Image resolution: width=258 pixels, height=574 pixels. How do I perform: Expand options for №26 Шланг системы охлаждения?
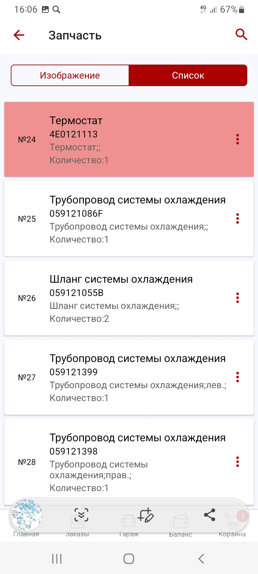click(237, 298)
